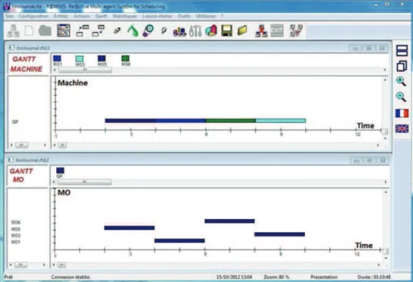Switch language with the UK flag
413x282 pixels.
[x=402, y=129]
